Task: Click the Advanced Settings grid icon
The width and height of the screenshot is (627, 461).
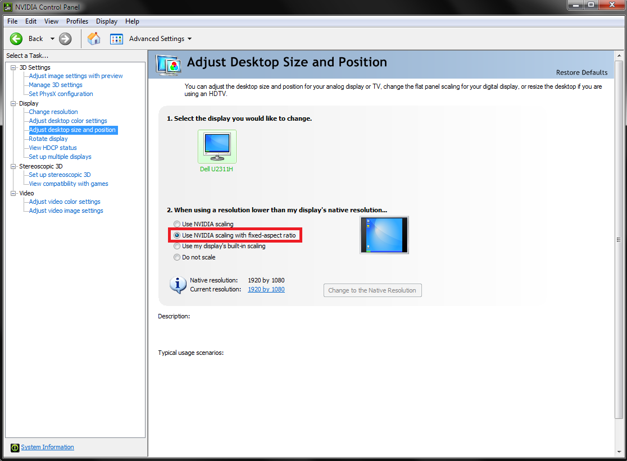Action: (x=116, y=39)
